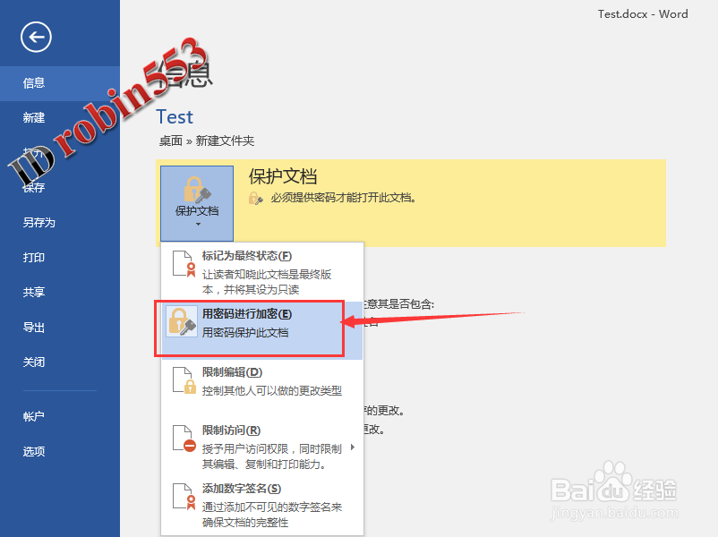Open the 选项 (Options) dialog
The image size is (718, 537).
(x=32, y=451)
